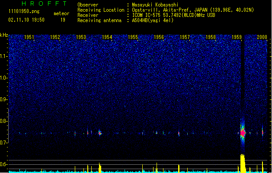Click the 1951 time axis label

[x=29, y=37]
